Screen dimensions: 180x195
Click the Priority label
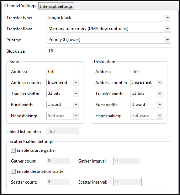point(14,40)
